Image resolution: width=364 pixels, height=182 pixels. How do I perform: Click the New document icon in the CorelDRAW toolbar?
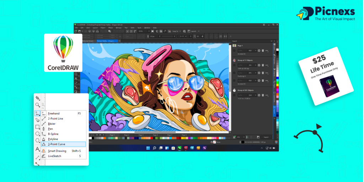click(x=76, y=31)
